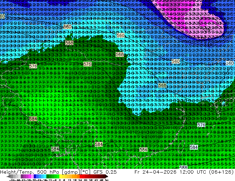
Task: Select the bright red swatch in legend
Action: pyautogui.click(x=81, y=177)
